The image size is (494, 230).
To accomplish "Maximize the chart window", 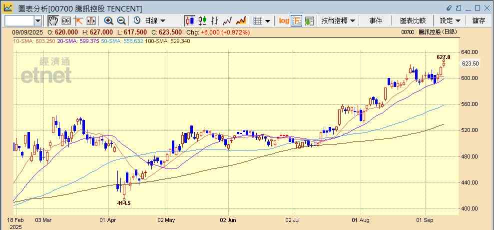I will (478, 8).
